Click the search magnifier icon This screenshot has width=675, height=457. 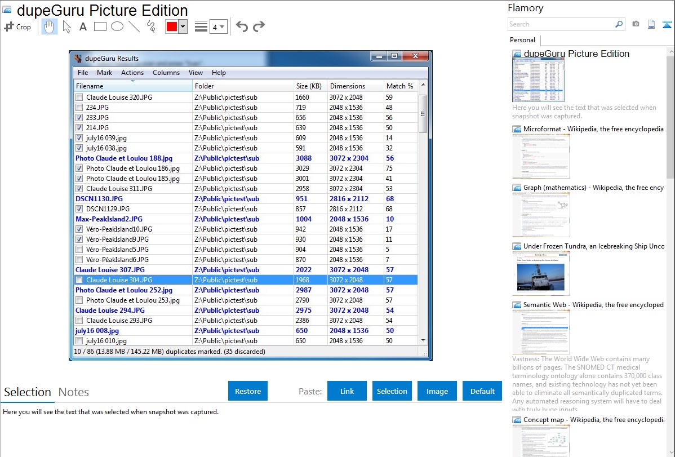(619, 24)
